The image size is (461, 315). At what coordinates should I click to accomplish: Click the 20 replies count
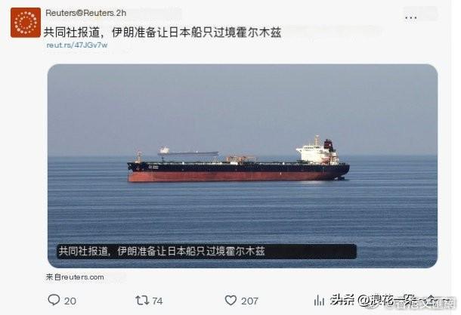tap(70, 301)
